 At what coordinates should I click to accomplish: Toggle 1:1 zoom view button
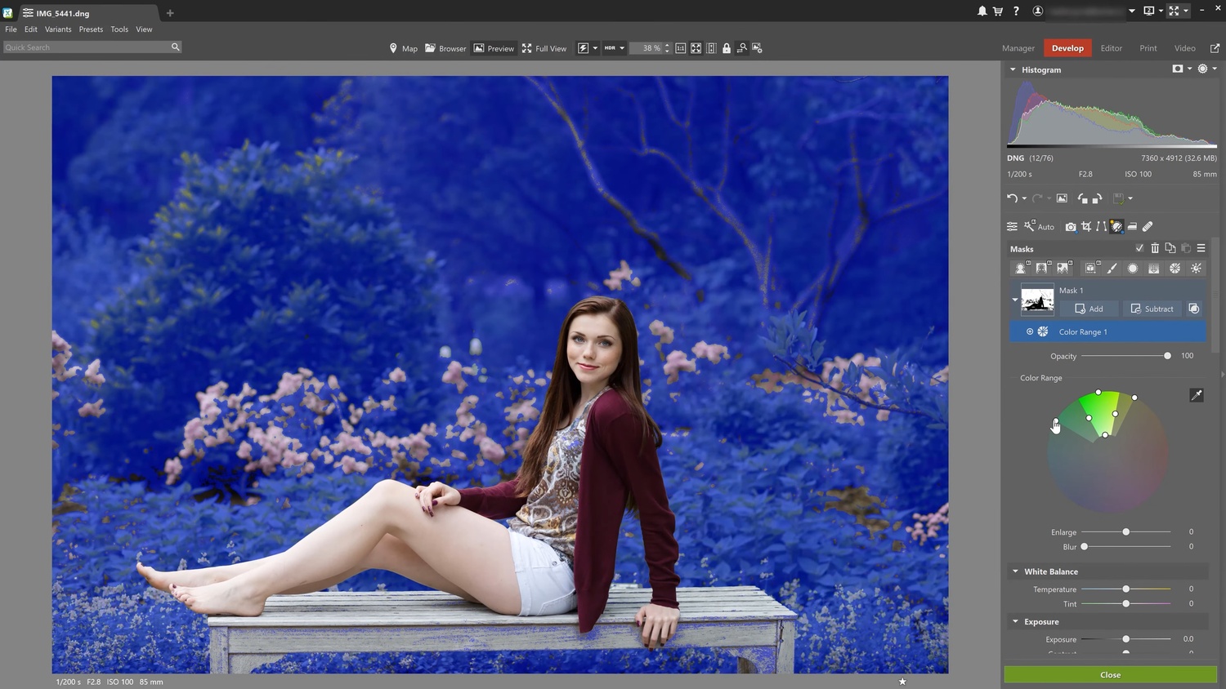pyautogui.click(x=680, y=48)
